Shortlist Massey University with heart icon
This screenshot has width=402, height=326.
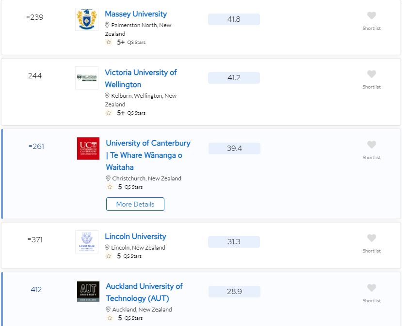[x=371, y=15]
